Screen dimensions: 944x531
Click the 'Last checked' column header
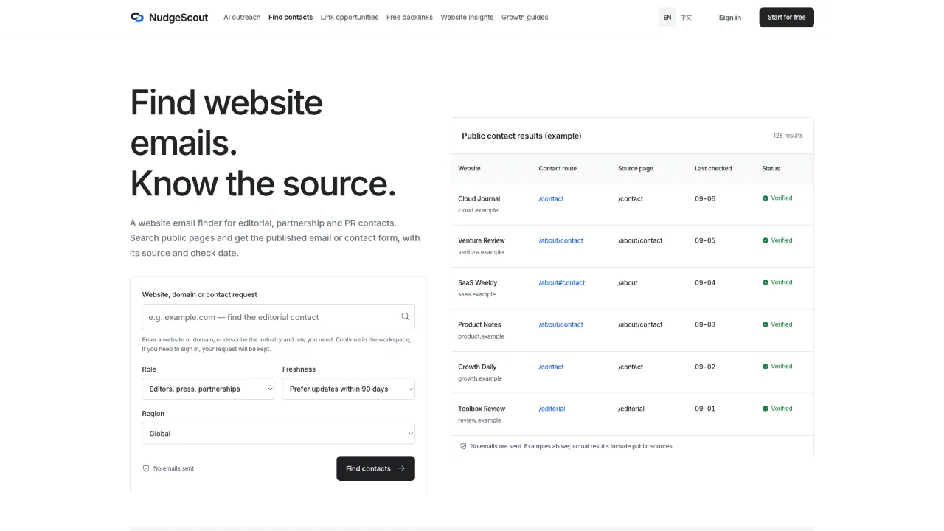[x=713, y=169]
